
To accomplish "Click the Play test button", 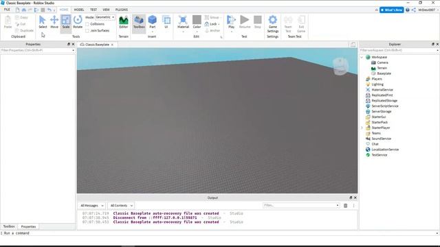I will pos(231,22).
